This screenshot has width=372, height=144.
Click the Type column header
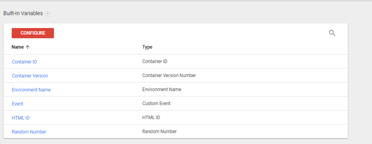[x=147, y=47]
